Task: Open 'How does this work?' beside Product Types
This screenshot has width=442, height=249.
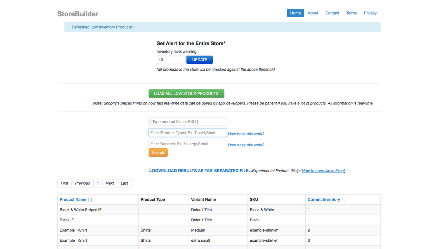Action: coord(246,134)
